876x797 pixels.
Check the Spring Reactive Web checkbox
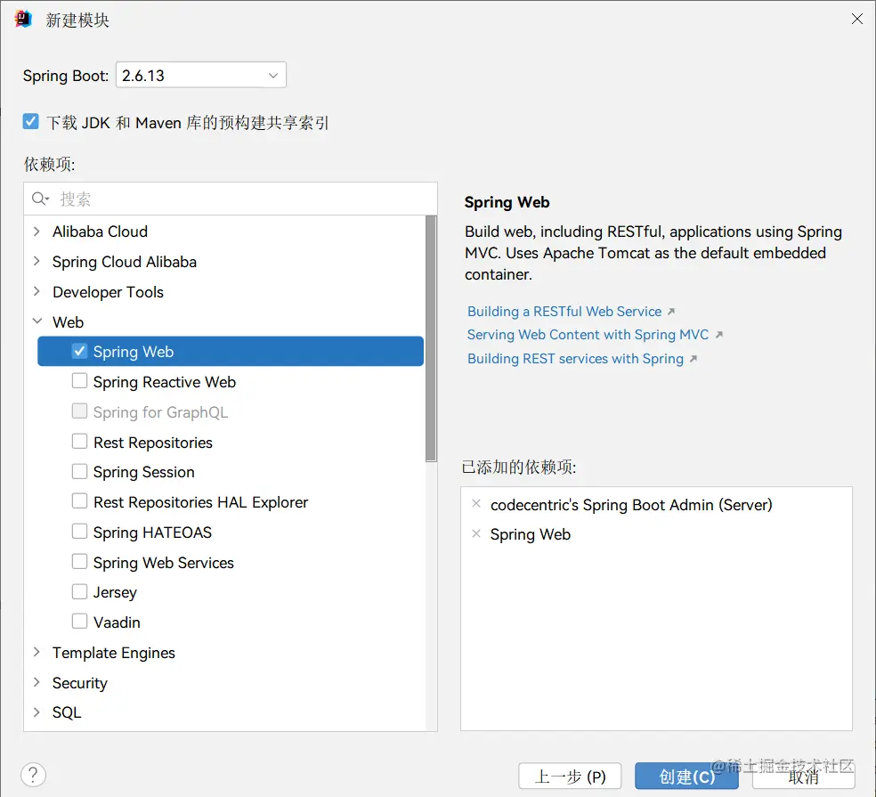[x=79, y=381]
